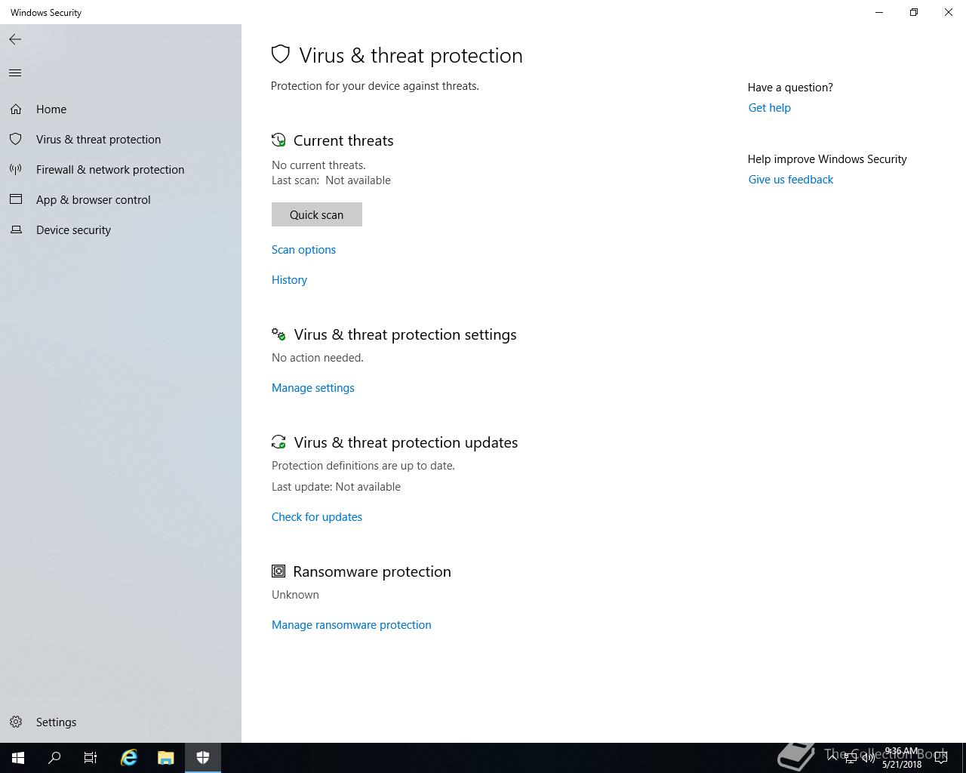966x773 pixels.
Task: Open Settings at sidebar bottom
Action: click(121, 722)
